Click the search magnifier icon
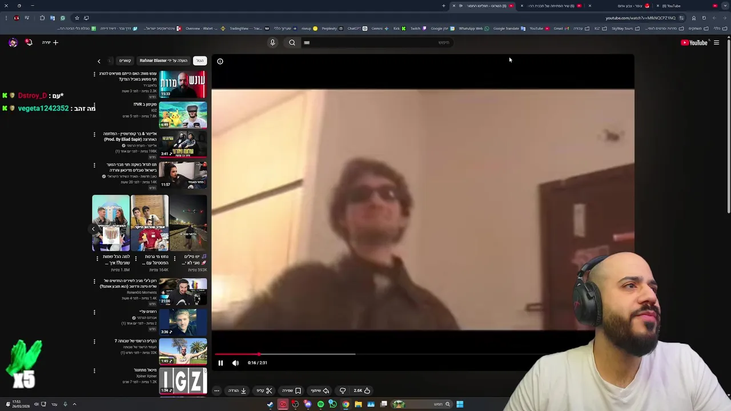The height and width of the screenshot is (411, 731). click(x=292, y=42)
